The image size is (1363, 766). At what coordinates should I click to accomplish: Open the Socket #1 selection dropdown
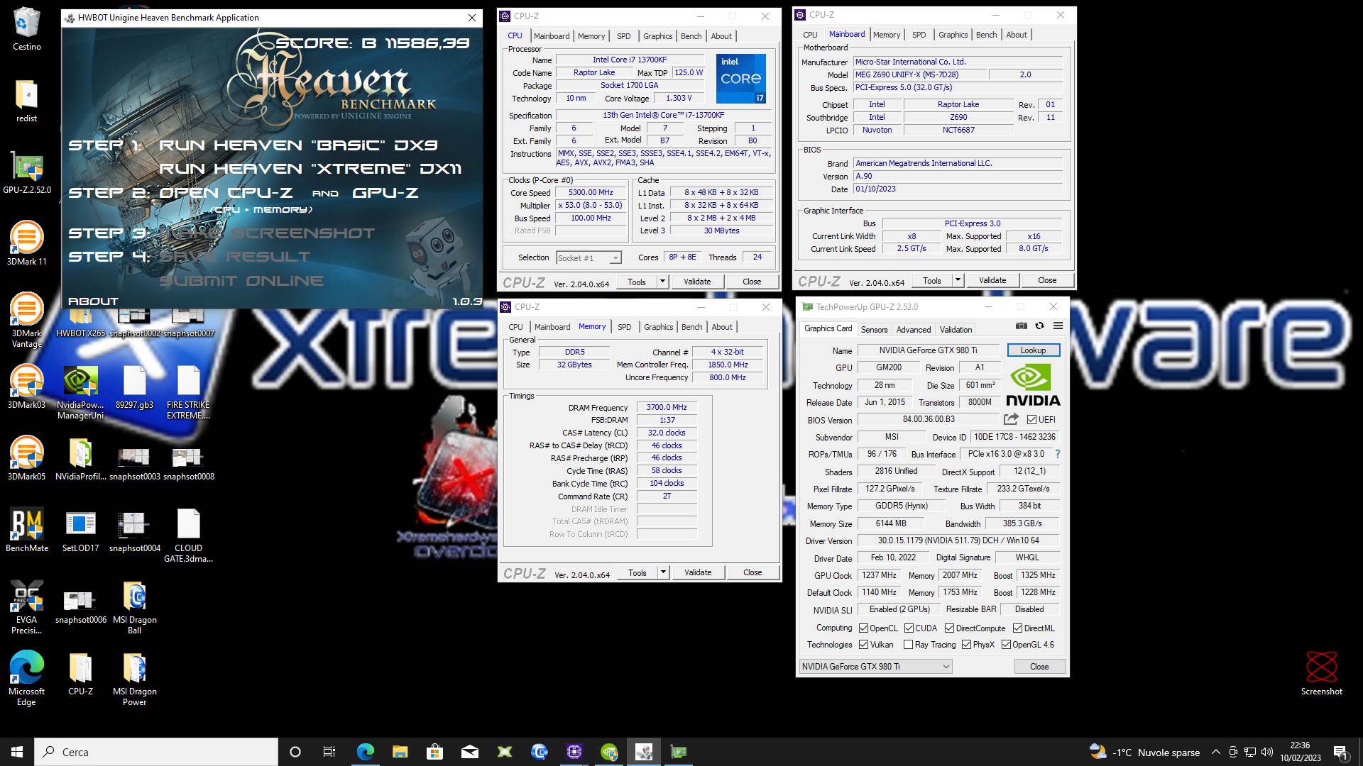(589, 258)
